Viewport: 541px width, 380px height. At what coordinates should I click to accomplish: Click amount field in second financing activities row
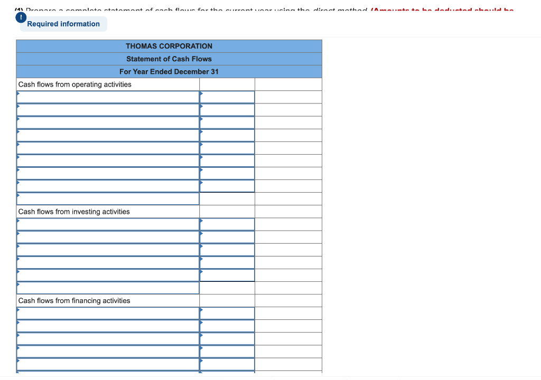[x=227, y=326]
